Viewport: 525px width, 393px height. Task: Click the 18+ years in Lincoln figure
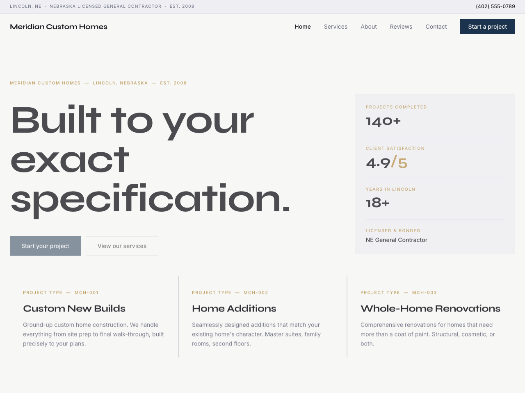pyautogui.click(x=377, y=203)
